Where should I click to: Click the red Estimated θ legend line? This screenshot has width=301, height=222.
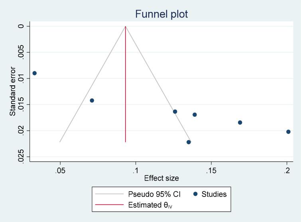point(110,206)
